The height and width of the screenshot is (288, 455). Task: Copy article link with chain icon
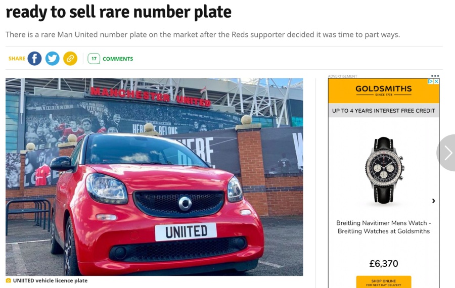pyautogui.click(x=70, y=59)
